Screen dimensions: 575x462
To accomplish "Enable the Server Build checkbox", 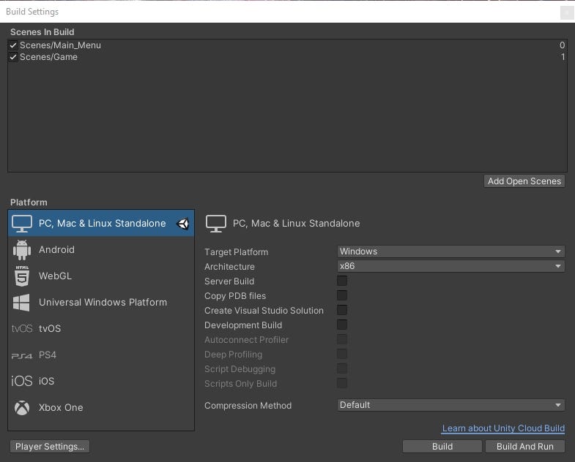I will [x=342, y=281].
